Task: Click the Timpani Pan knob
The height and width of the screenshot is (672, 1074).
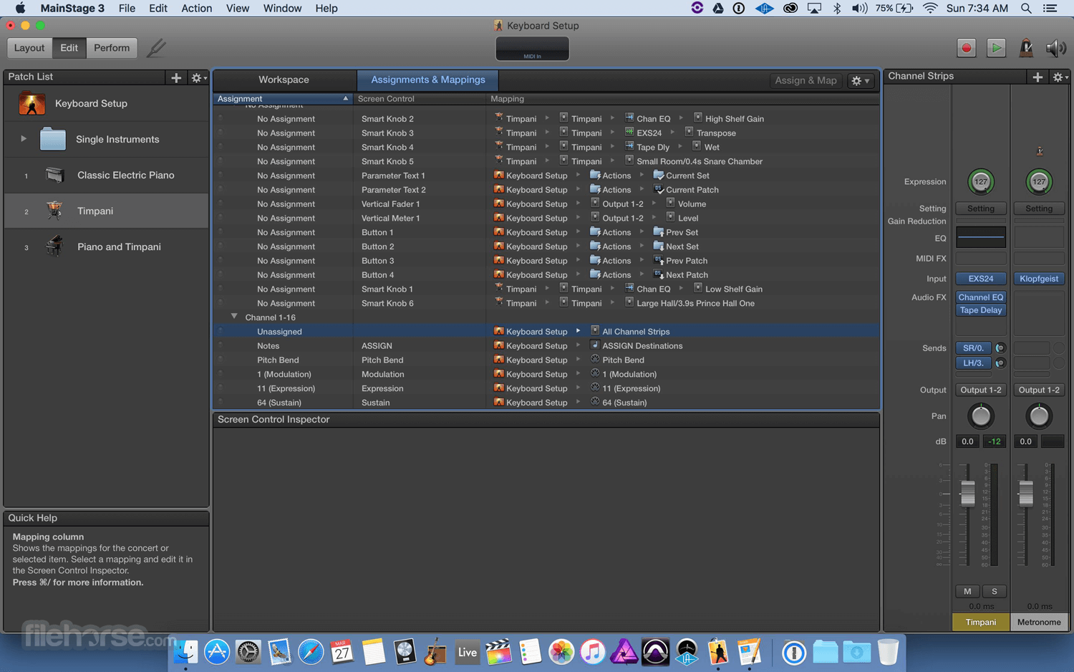Action: (981, 416)
